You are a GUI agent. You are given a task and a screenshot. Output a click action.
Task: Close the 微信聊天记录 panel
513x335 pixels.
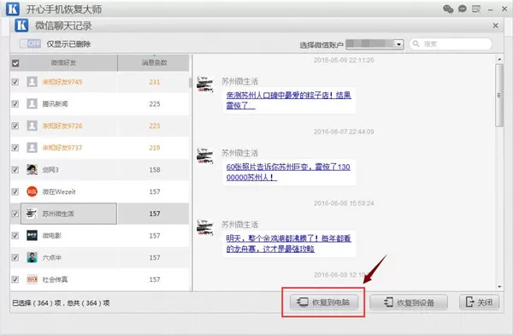(495, 26)
